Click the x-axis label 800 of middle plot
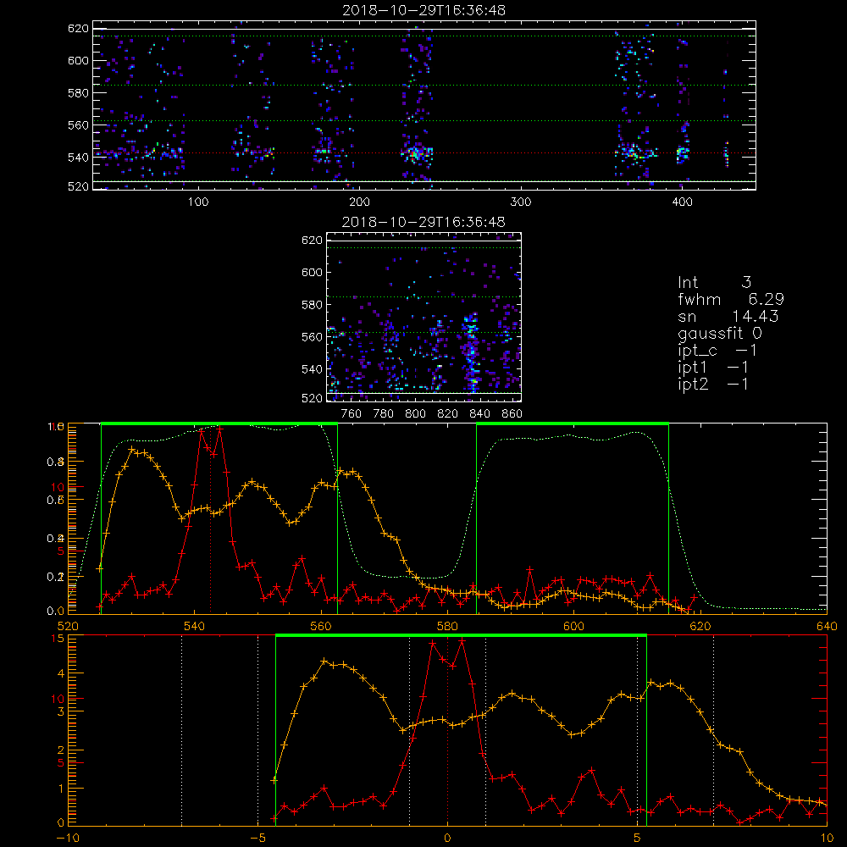Image resolution: width=847 pixels, height=847 pixels. [x=415, y=414]
